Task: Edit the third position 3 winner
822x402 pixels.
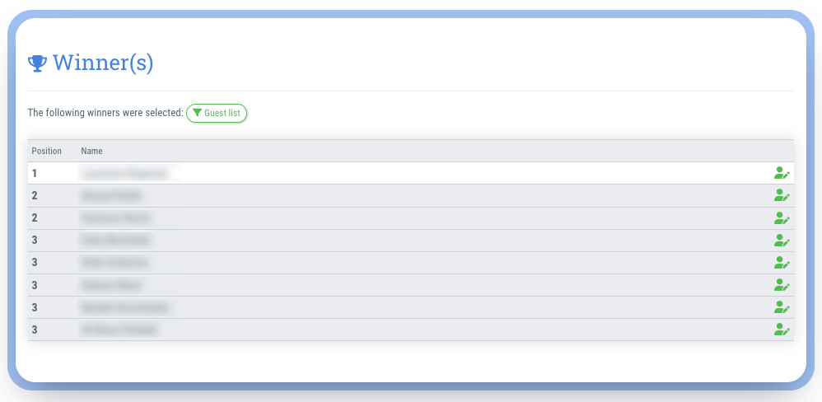Action: (x=782, y=285)
